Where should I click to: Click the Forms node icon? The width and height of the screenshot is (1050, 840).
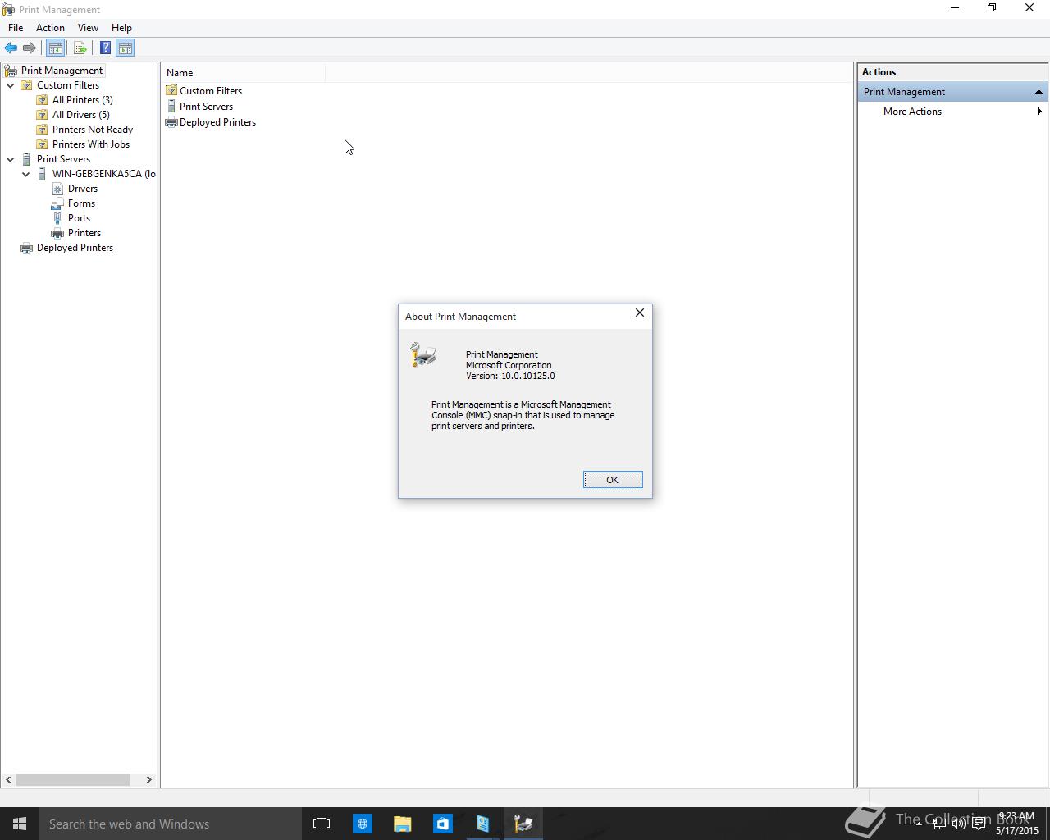point(57,203)
